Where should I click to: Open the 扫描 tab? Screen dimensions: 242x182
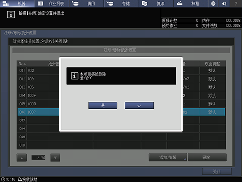click(191, 3)
